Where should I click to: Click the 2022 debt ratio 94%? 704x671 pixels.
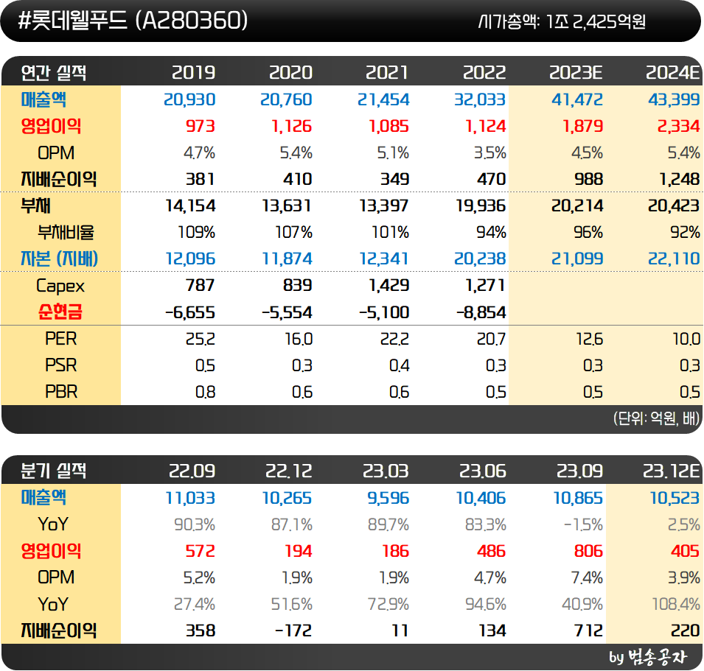(491, 232)
